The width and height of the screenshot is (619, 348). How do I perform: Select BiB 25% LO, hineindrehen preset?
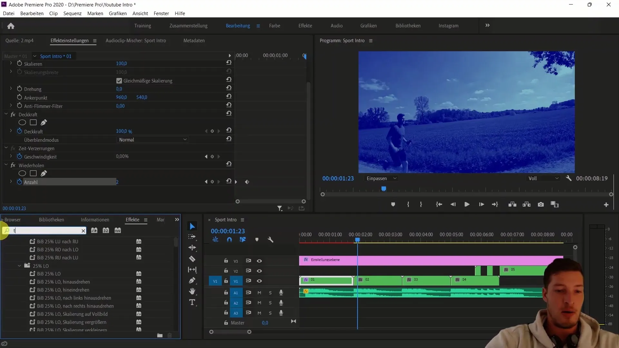[63, 290]
